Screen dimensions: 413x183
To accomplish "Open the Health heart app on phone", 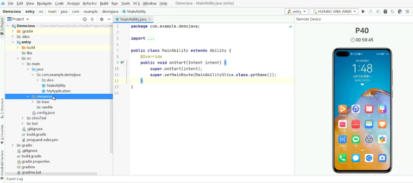I will pyautogui.click(x=382, y=124).
